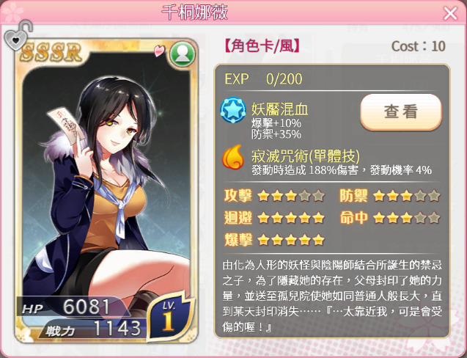The width and height of the screenshot is (467, 358).
Task: Tap the pink heart petal icon
Action: click(159, 51)
